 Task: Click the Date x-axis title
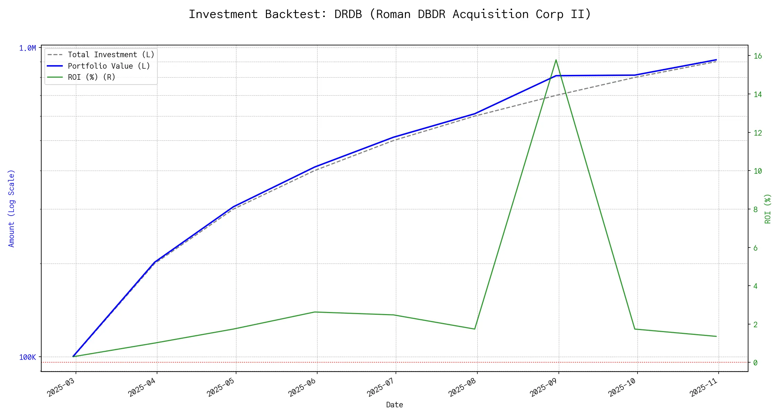[395, 405]
